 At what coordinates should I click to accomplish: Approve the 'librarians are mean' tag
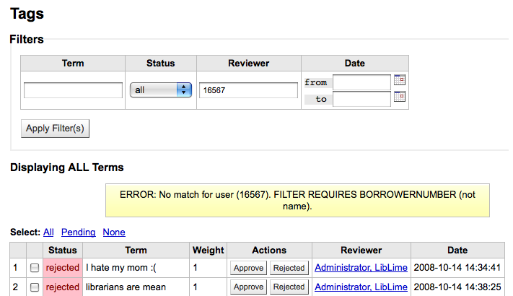point(249,287)
